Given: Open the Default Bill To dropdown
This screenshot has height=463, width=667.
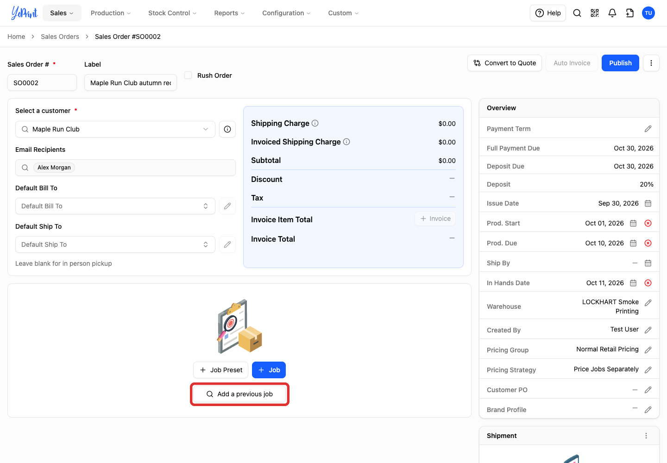Looking at the screenshot, I should [115, 206].
